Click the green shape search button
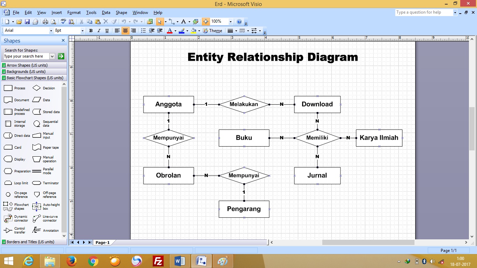Screen dimensions: 477x268 [61, 56]
